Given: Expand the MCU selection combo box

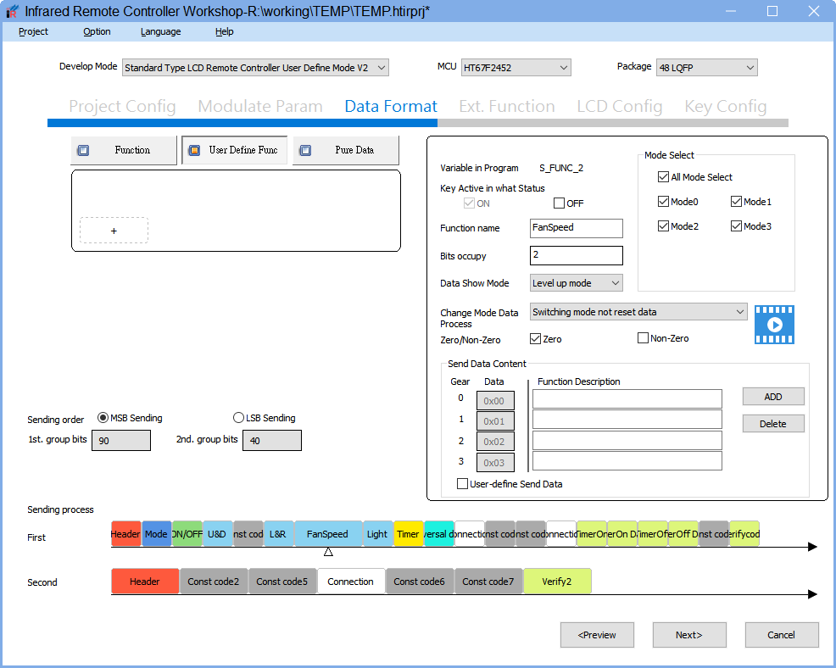Looking at the screenshot, I should point(516,68).
